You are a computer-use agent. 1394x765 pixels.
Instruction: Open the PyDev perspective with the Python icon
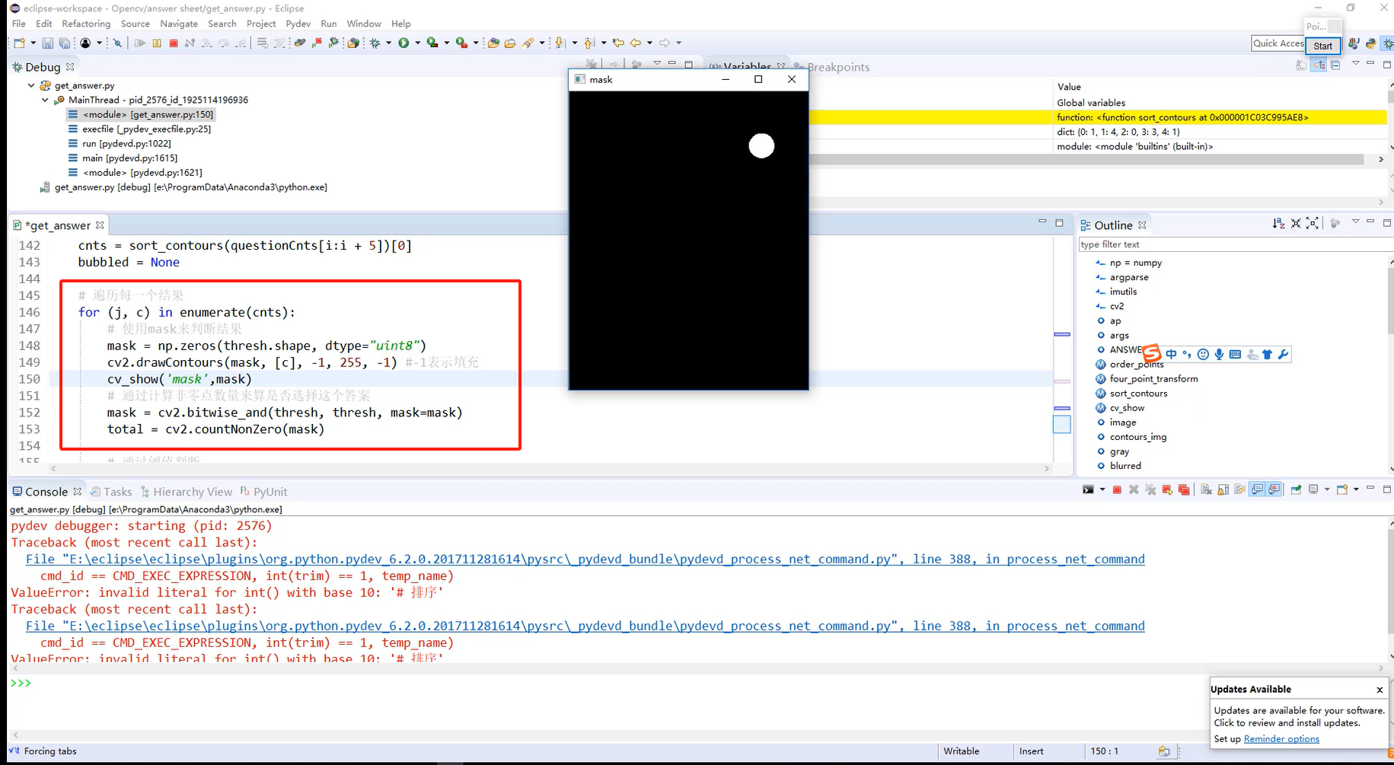tap(1370, 44)
